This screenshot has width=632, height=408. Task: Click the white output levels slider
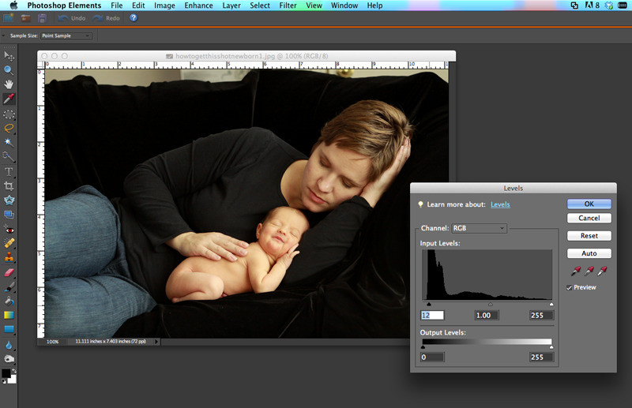coord(551,346)
